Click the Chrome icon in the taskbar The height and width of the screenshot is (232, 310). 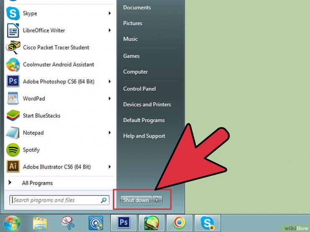179,223
